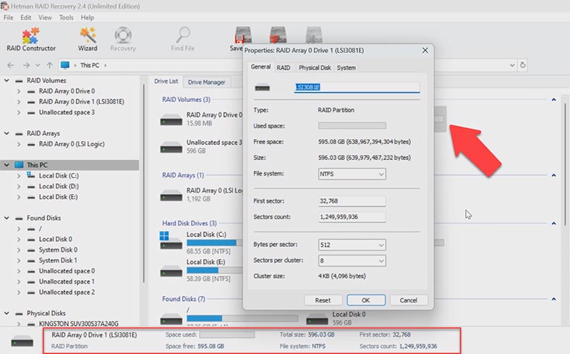Expand Local Disk (C:) in tree

pos(19,176)
